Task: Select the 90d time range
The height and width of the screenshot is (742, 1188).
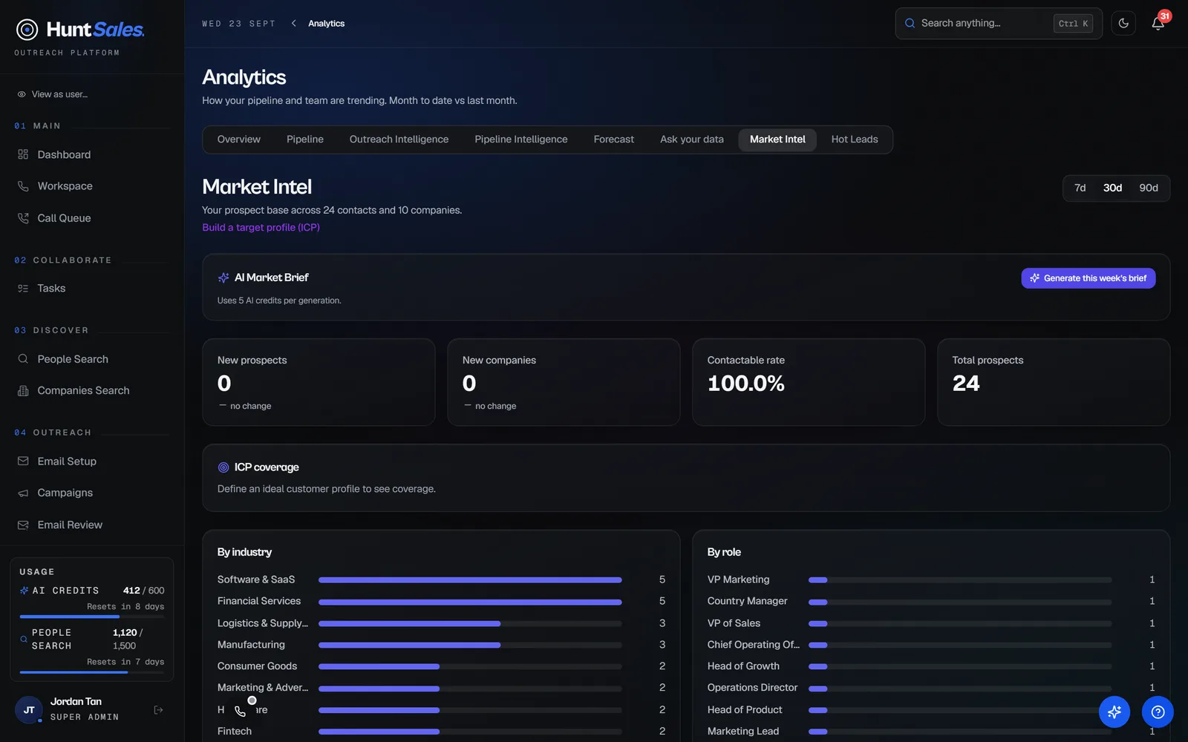Action: click(x=1149, y=188)
